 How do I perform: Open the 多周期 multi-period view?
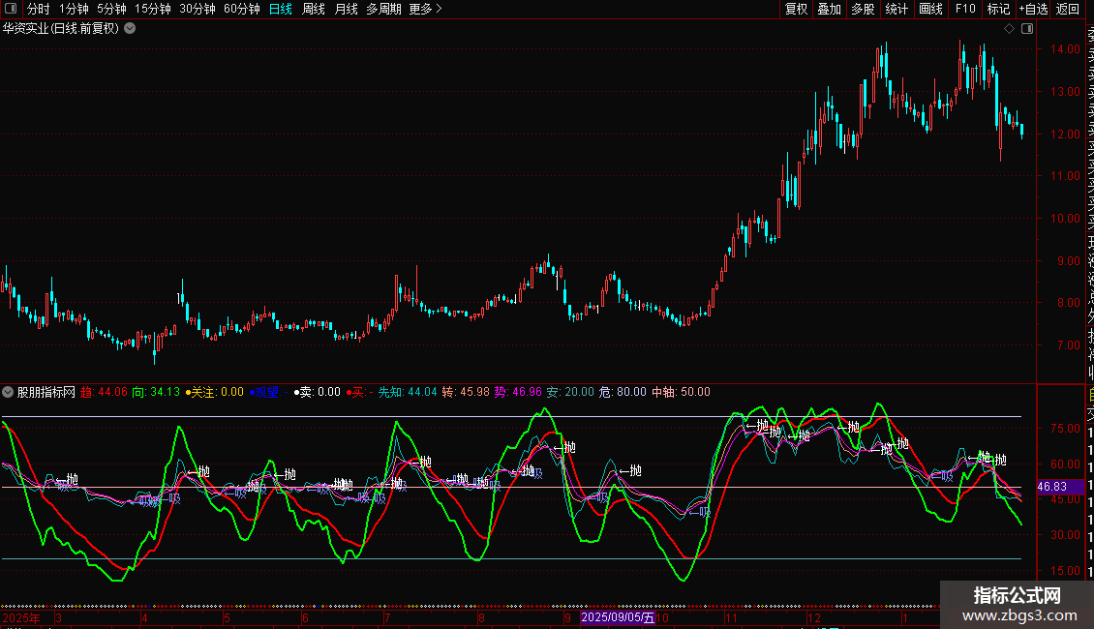384,9
